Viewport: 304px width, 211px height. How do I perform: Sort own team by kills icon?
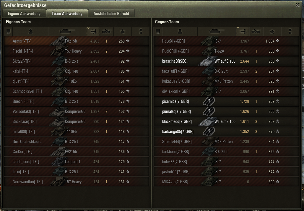[x=107, y=31]
